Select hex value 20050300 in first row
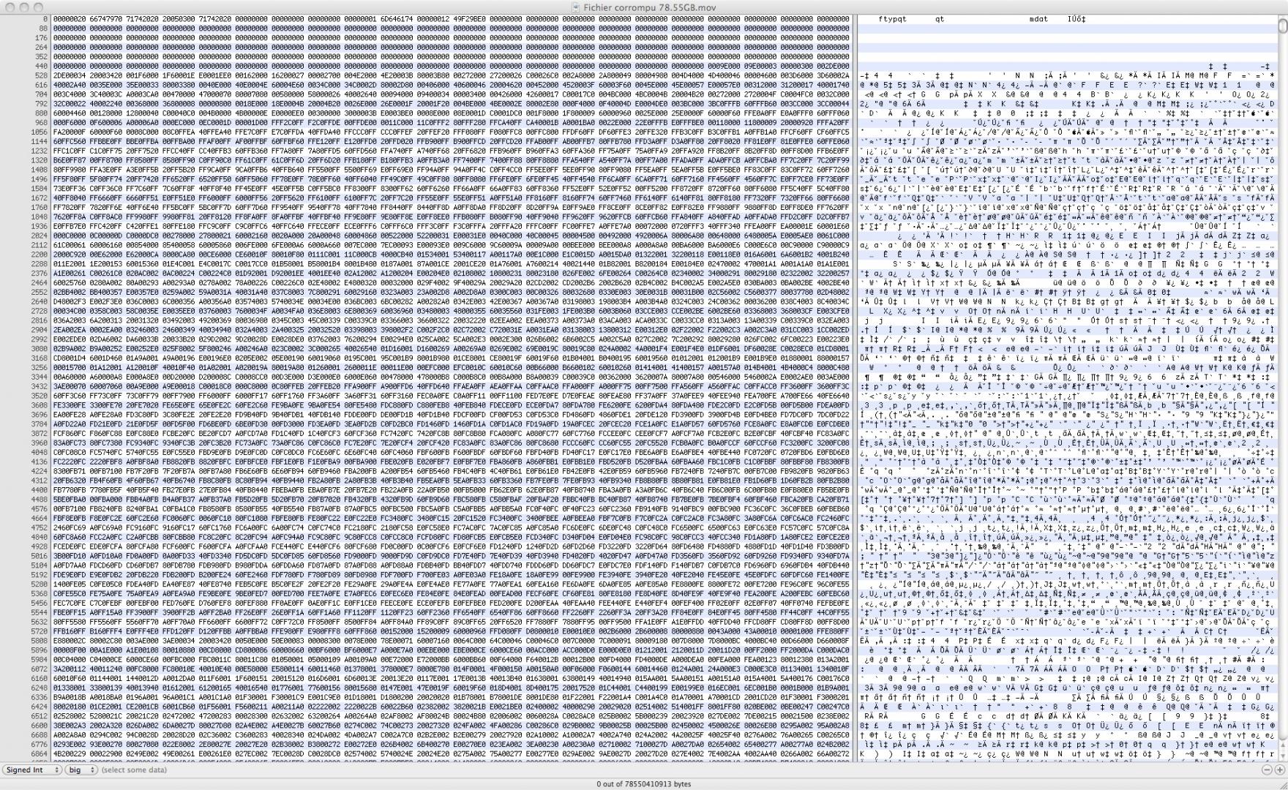The image size is (1288, 790). pos(179,19)
